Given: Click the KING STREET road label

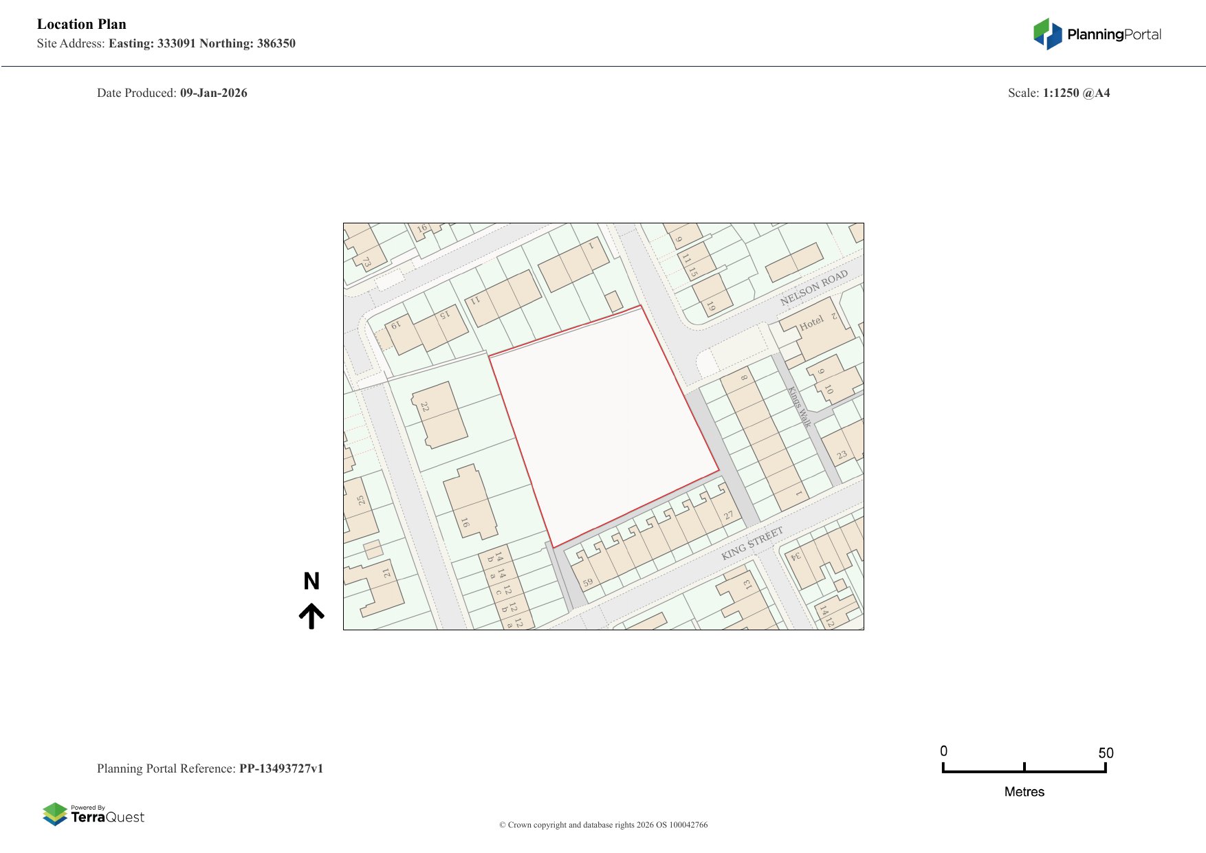Looking at the screenshot, I should coord(752,543).
